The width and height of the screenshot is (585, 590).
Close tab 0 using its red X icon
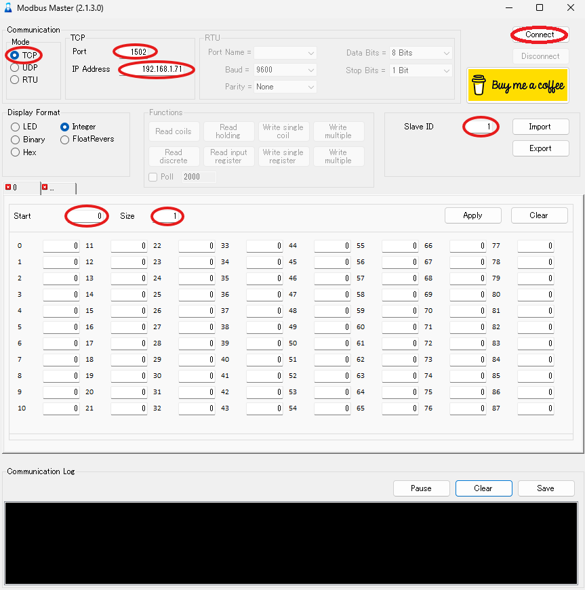(x=8, y=188)
